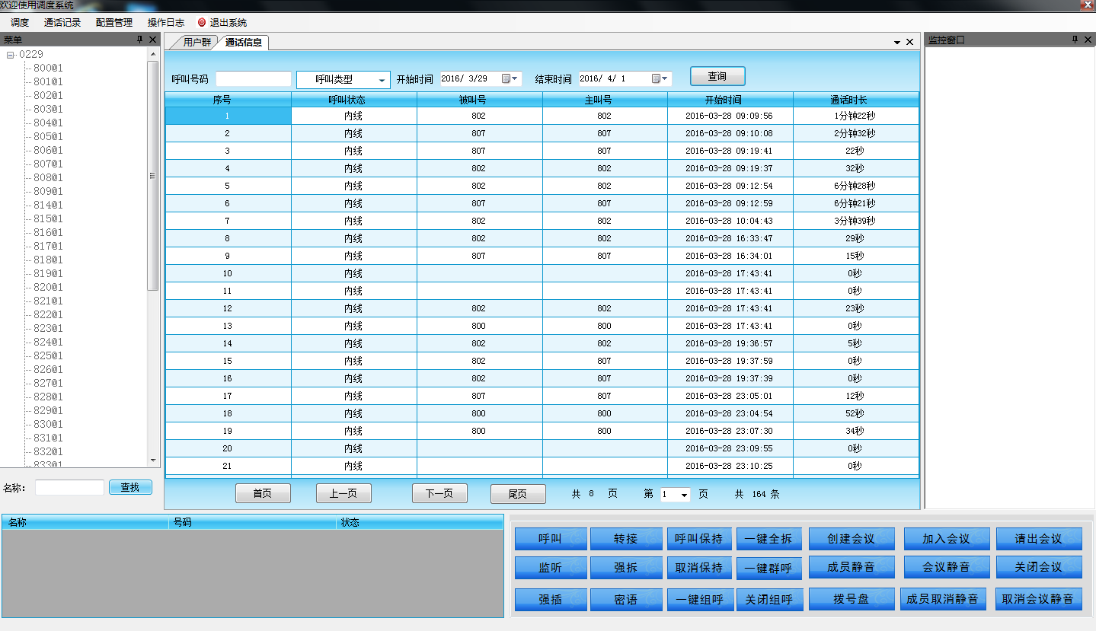Click the red 退出系统 exit icon

pos(202,23)
